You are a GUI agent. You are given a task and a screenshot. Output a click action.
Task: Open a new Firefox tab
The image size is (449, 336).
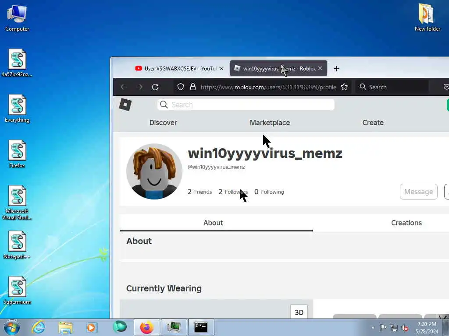click(x=336, y=69)
